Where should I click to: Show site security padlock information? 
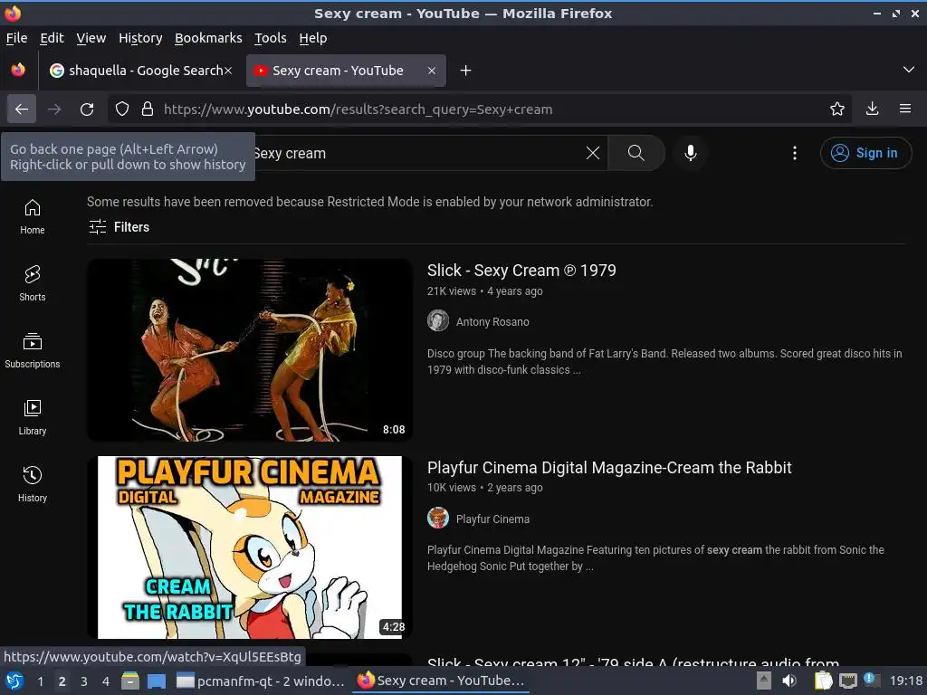point(148,109)
